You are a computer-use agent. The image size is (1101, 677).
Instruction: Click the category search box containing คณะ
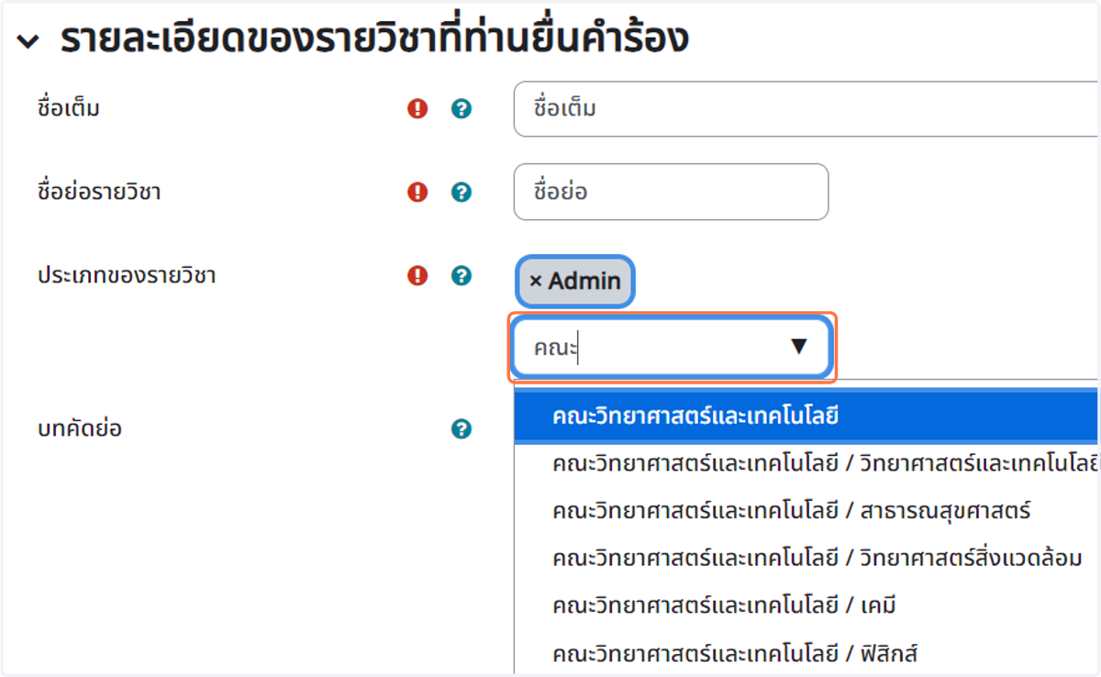(672, 347)
